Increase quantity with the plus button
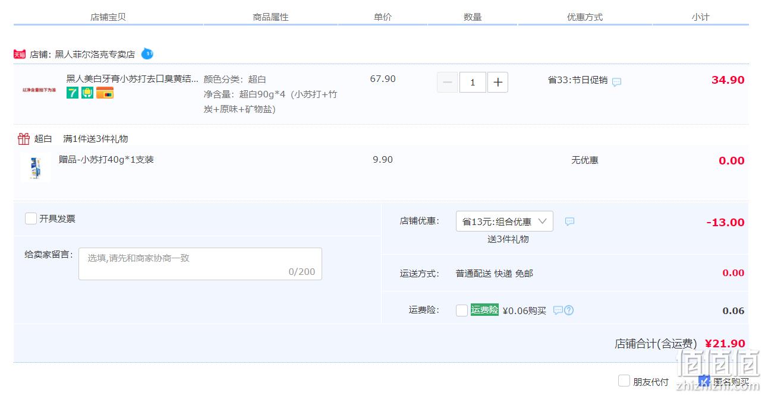765x396 pixels. pyautogui.click(x=498, y=83)
